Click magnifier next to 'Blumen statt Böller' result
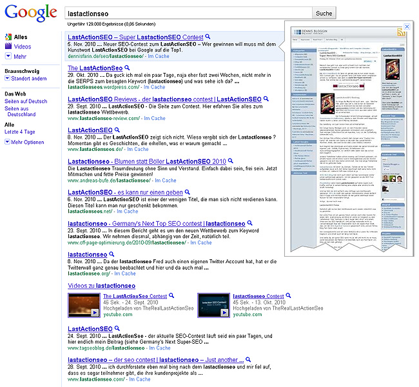This screenshot has width=419, height=387. click(231, 161)
